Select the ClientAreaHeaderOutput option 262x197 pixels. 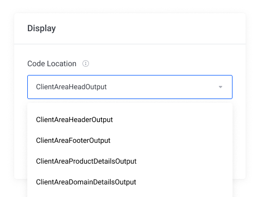[130, 120]
